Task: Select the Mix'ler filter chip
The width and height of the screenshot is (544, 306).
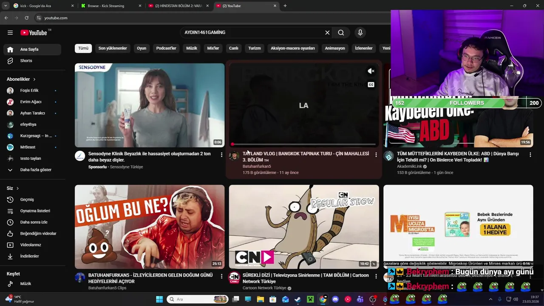Action: pos(213,48)
